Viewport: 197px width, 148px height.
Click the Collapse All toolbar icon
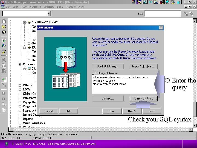tap(4, 109)
